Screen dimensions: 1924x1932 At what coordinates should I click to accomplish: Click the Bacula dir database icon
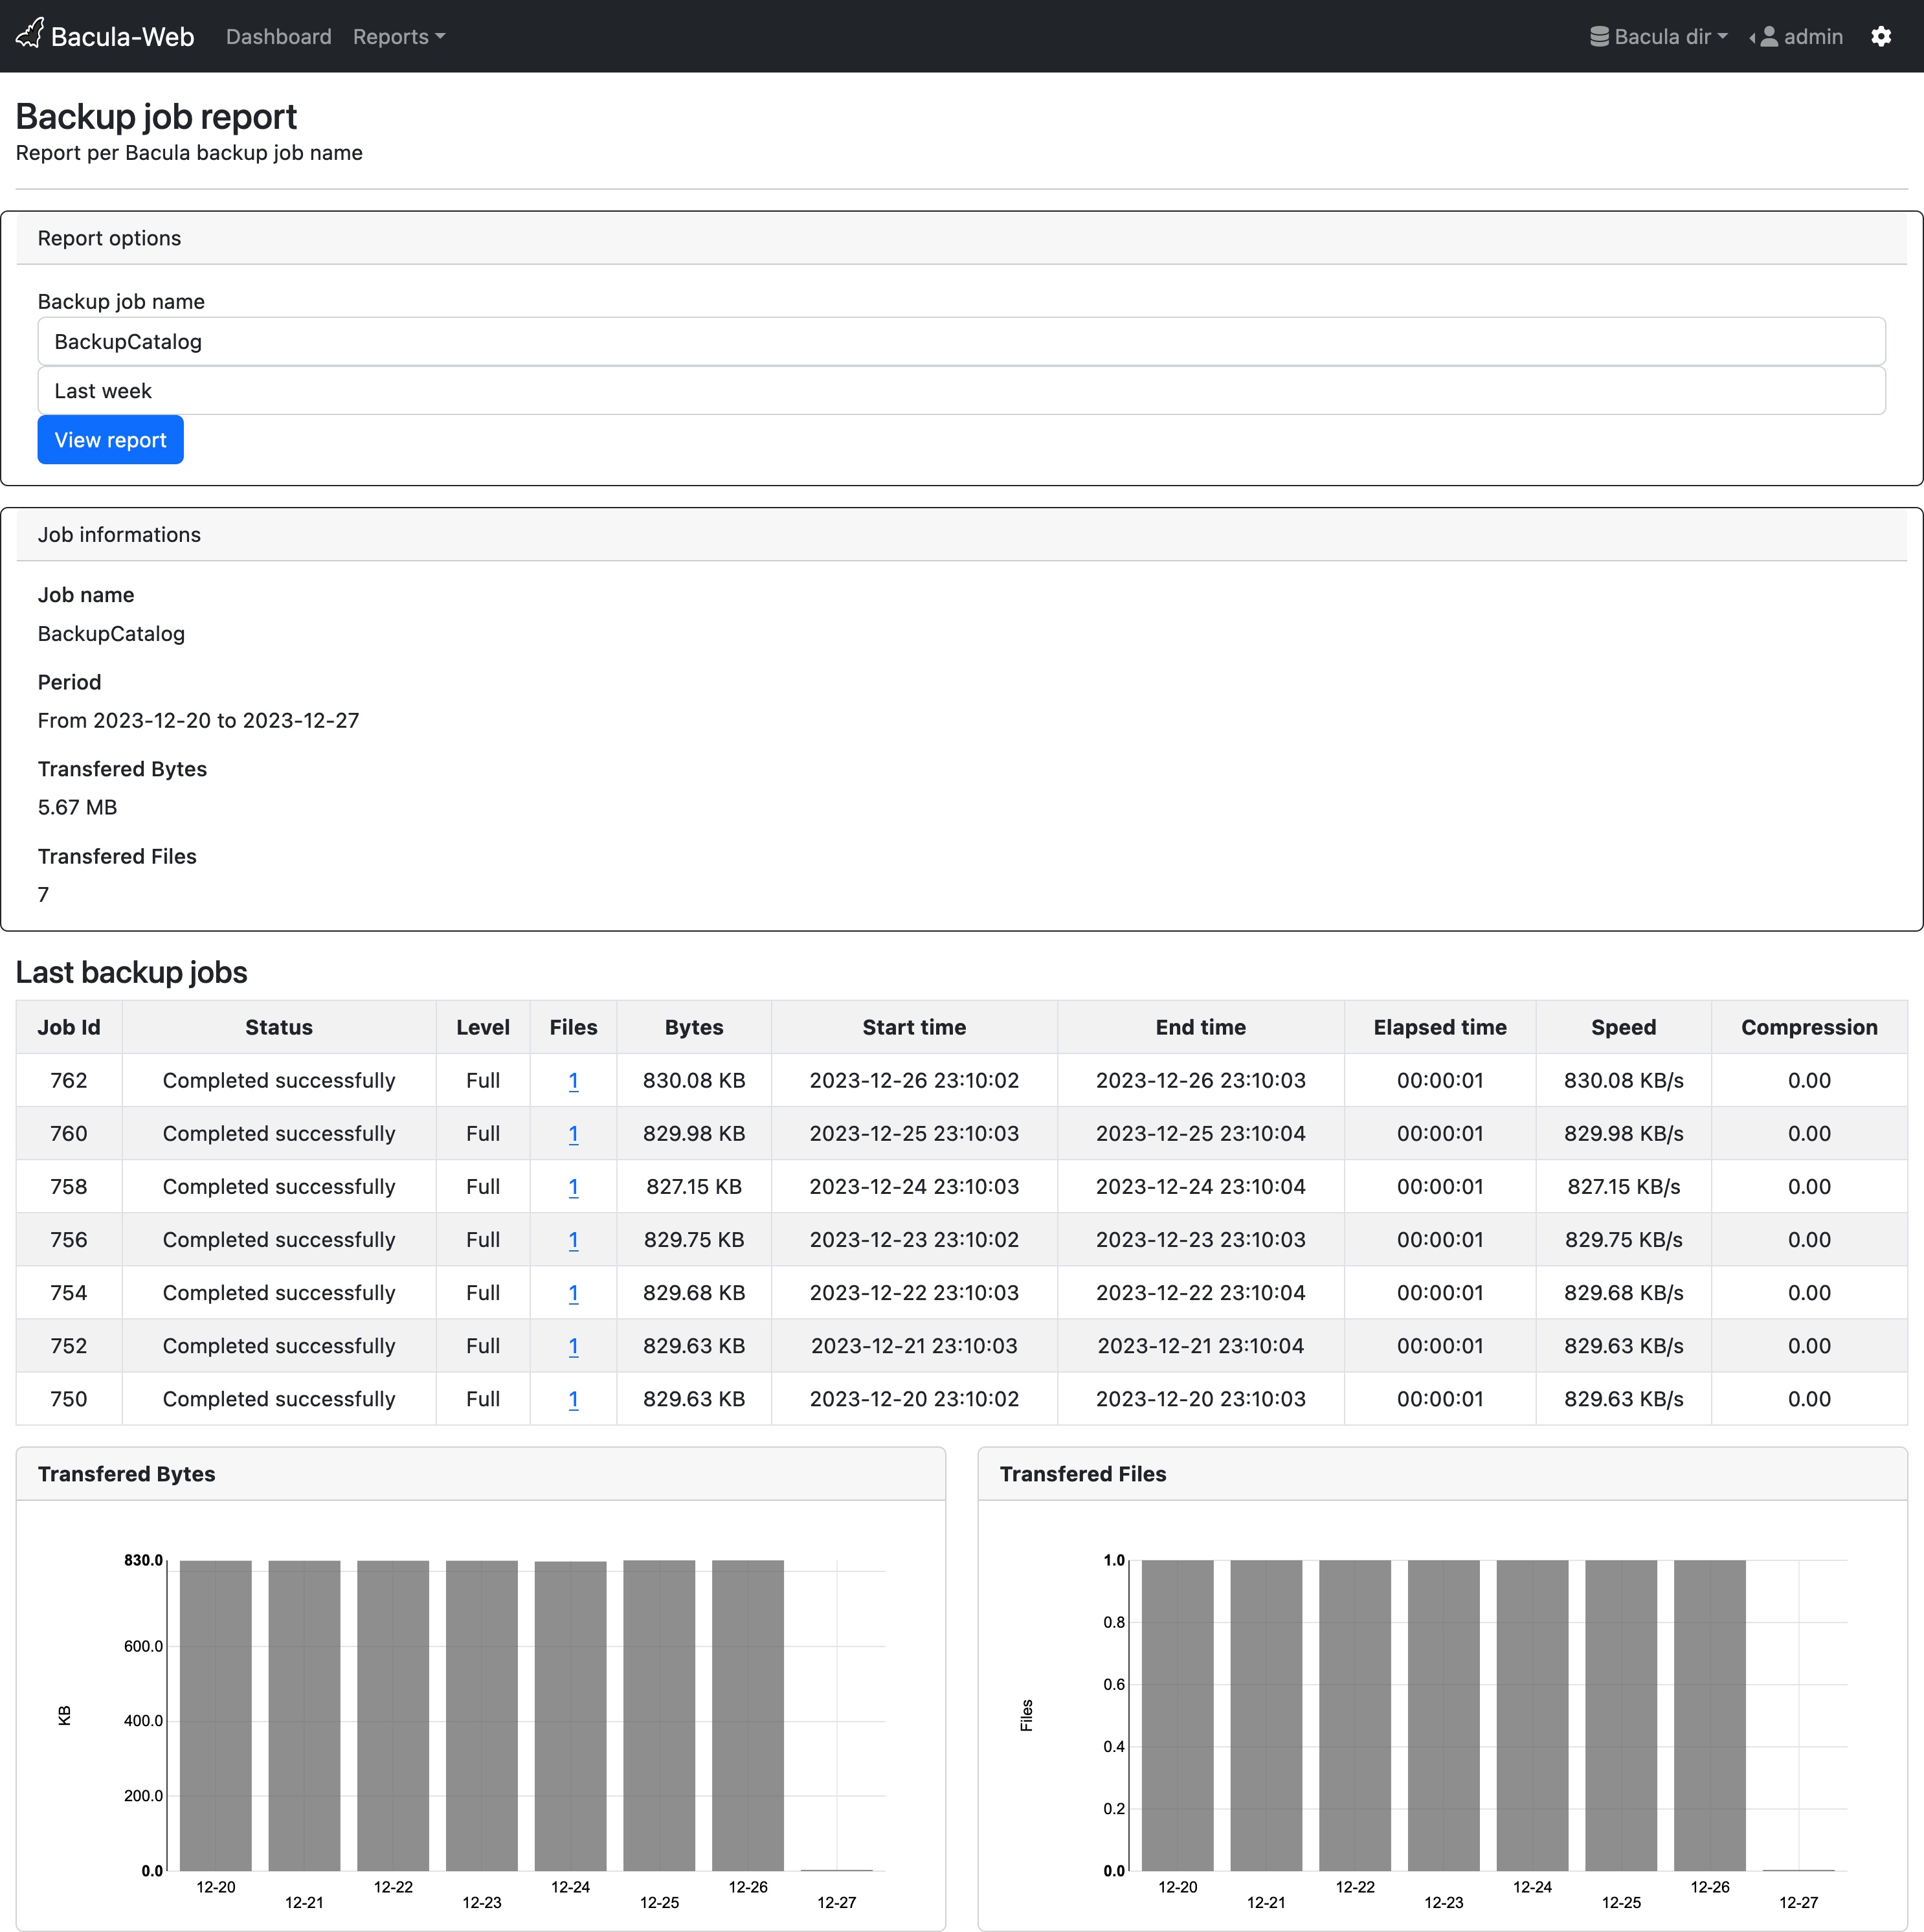(1600, 37)
